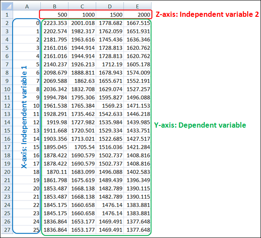
Task: Select the cell with value 2001.018
Action: pos(83,23)
